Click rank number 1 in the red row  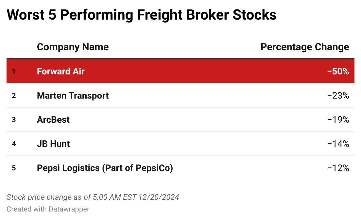coord(14,71)
